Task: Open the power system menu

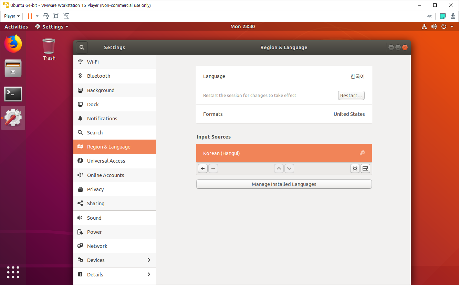Action: [x=447, y=26]
